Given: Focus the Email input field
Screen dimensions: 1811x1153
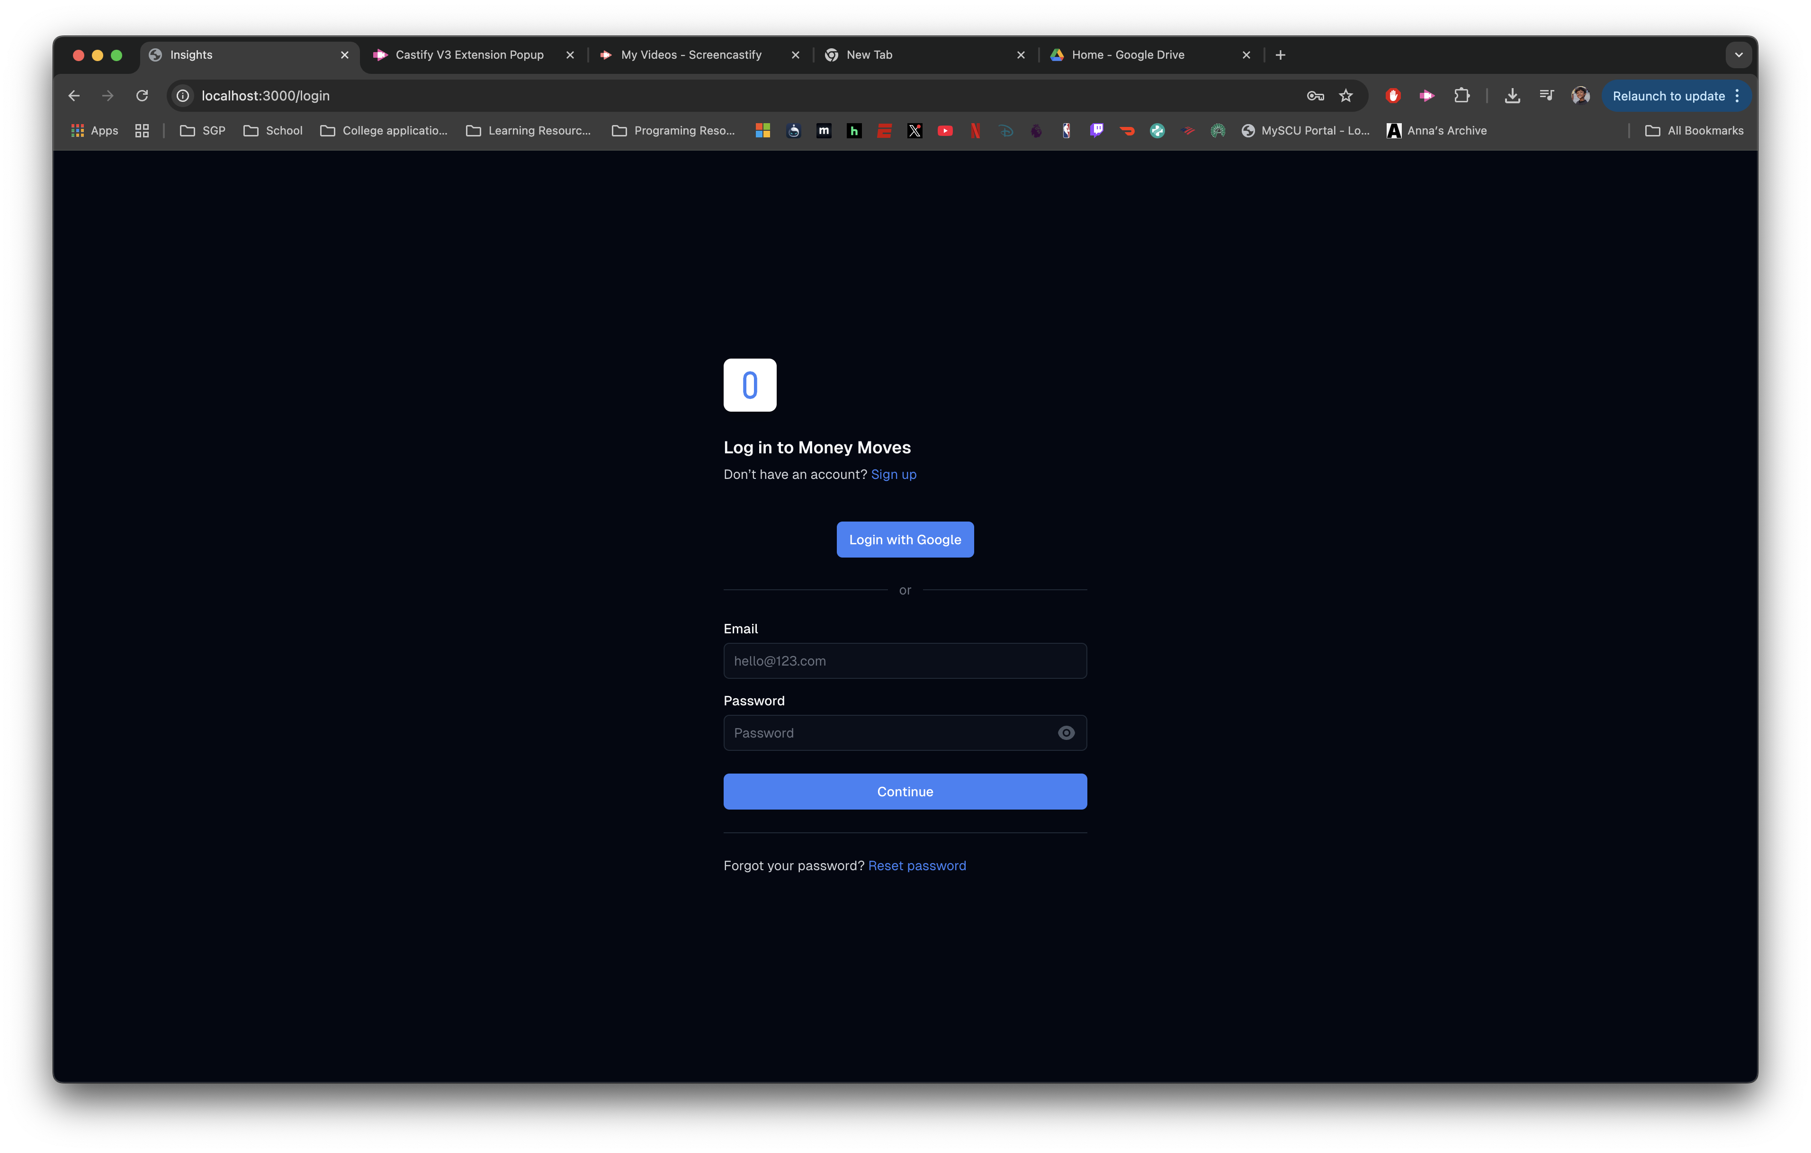Looking at the screenshot, I should click(905, 660).
